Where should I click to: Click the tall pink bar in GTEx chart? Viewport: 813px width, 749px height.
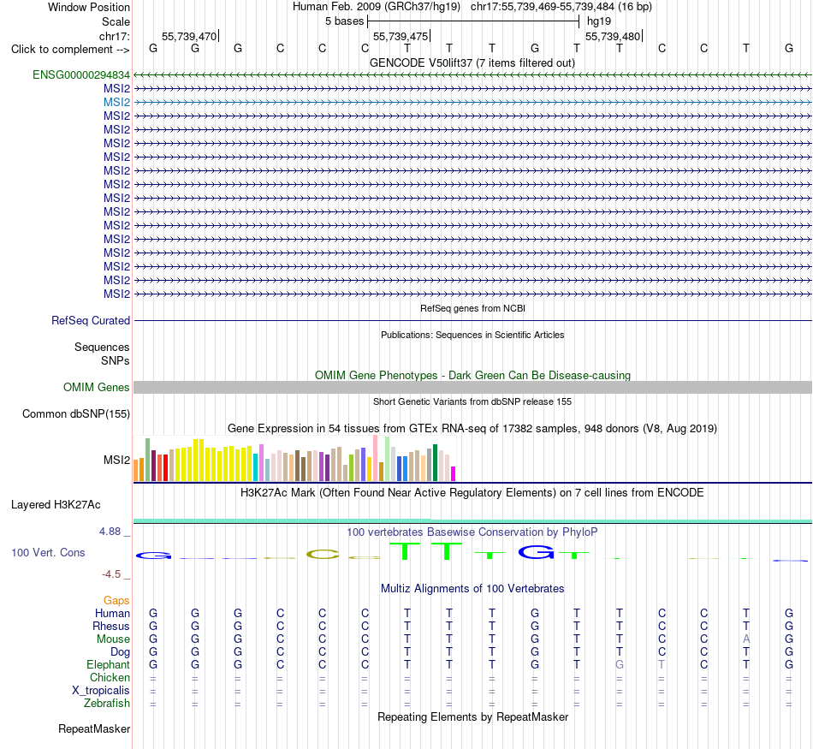tap(375, 458)
